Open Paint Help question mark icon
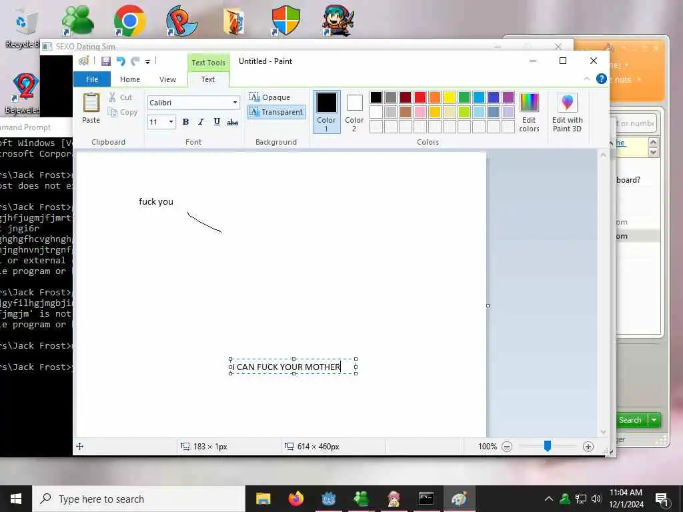 coord(601,79)
